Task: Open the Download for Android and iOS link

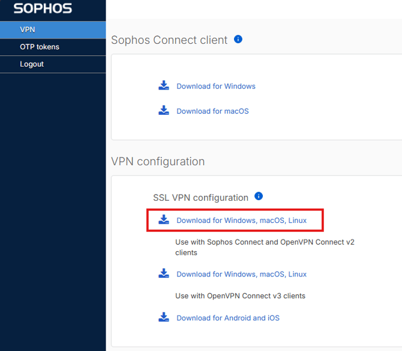Action: pyautogui.click(x=228, y=318)
